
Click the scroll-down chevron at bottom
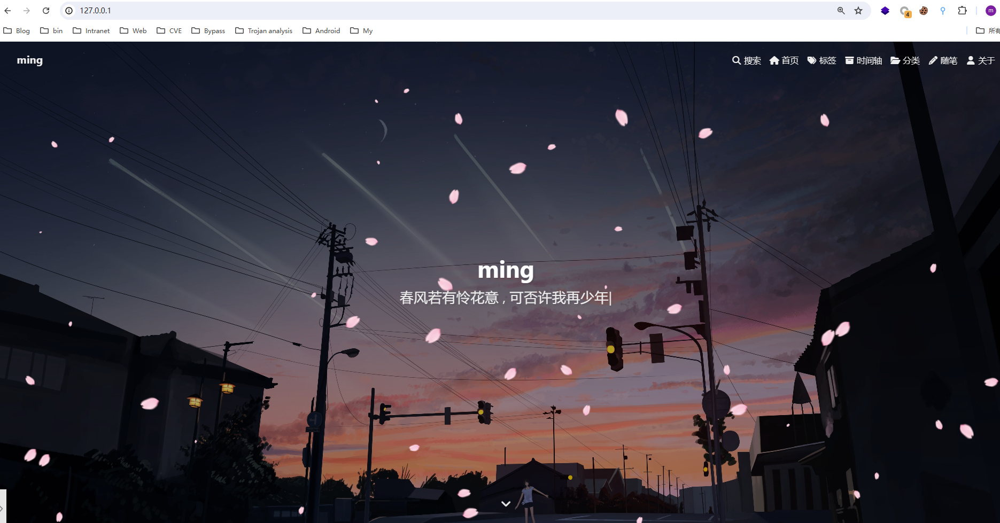coord(506,504)
